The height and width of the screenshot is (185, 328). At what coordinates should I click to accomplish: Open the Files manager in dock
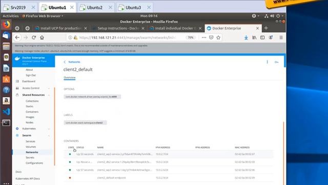[6, 46]
